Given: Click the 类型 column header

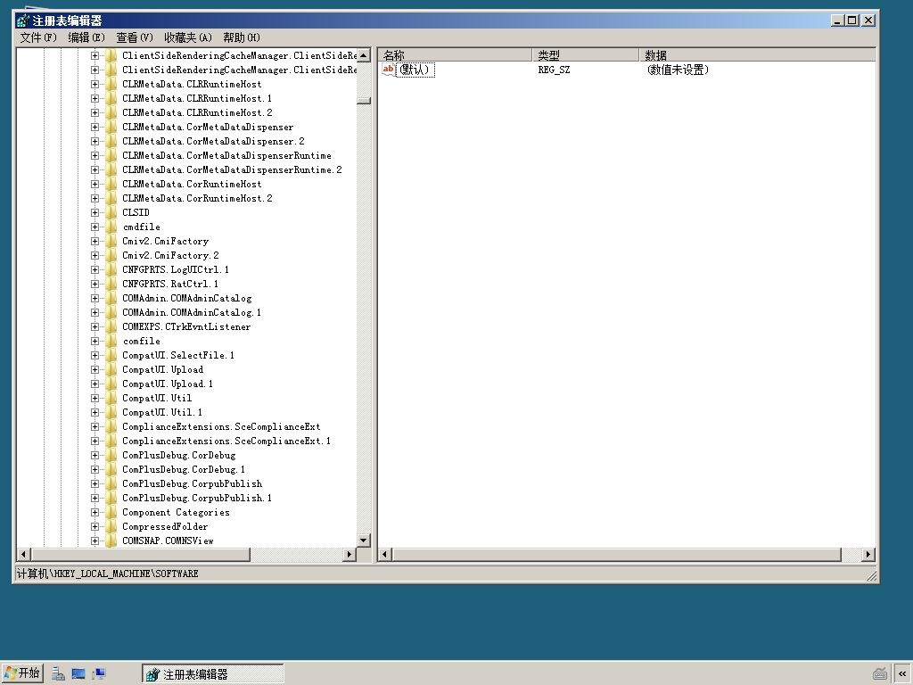Looking at the screenshot, I should (x=586, y=55).
